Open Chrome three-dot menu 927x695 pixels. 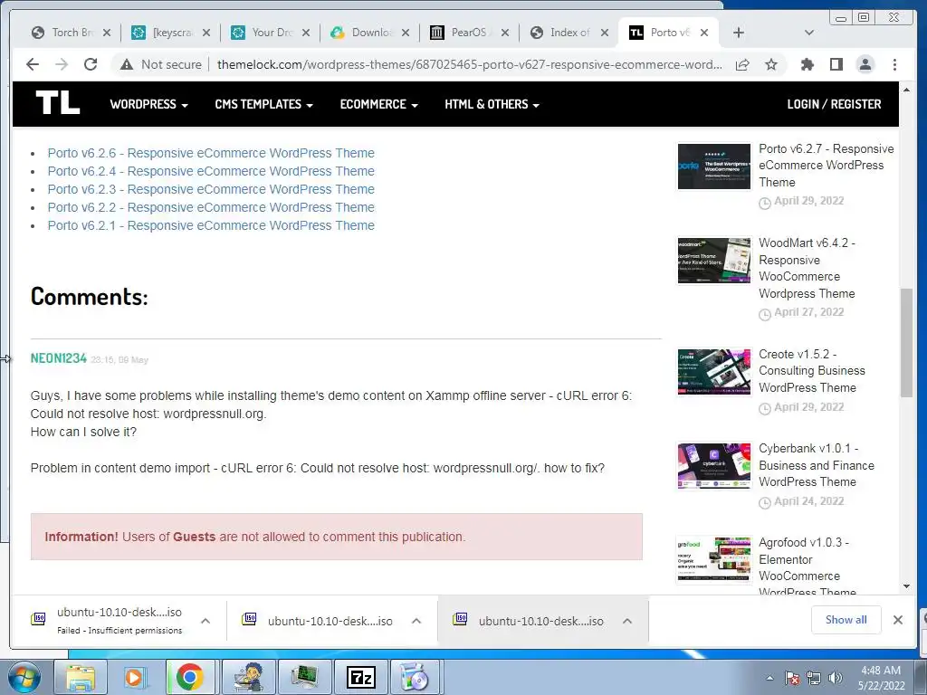[894, 64]
